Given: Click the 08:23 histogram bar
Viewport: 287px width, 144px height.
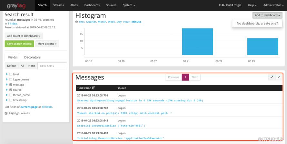Looking at the screenshot, I should tap(263, 46).
